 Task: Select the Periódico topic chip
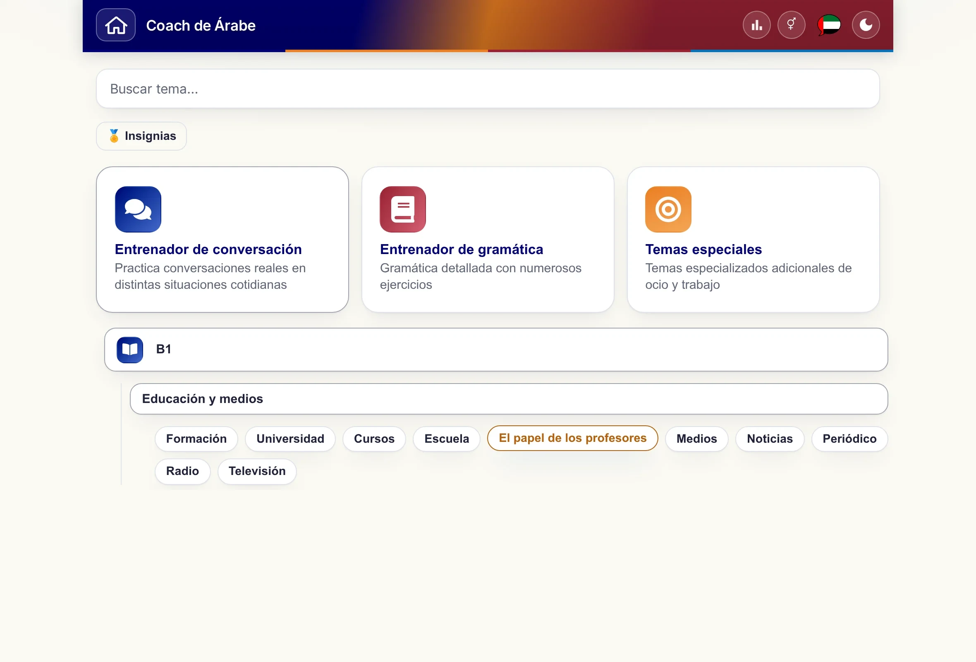pyautogui.click(x=849, y=439)
